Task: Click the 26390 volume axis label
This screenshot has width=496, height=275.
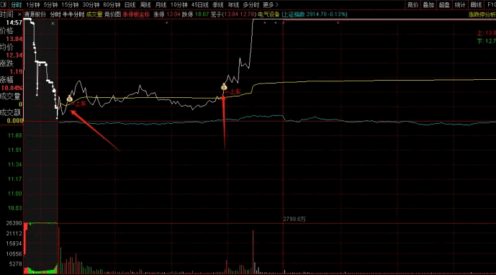Action: pos(14,223)
